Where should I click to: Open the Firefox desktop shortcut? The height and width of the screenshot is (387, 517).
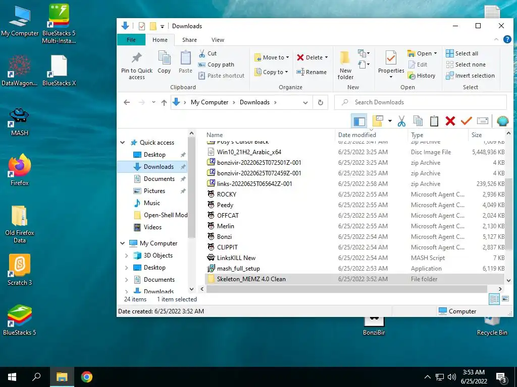pos(20,169)
